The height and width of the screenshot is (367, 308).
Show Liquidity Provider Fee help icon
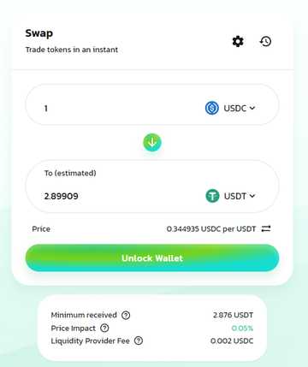(x=139, y=340)
